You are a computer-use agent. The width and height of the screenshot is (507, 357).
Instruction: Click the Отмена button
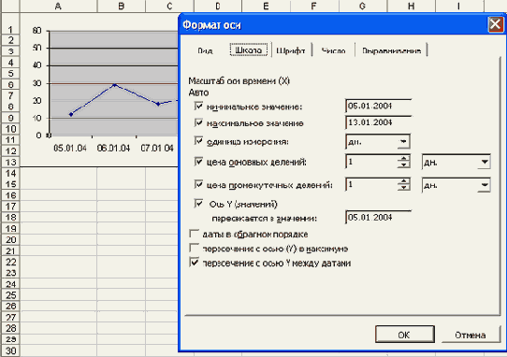471,335
